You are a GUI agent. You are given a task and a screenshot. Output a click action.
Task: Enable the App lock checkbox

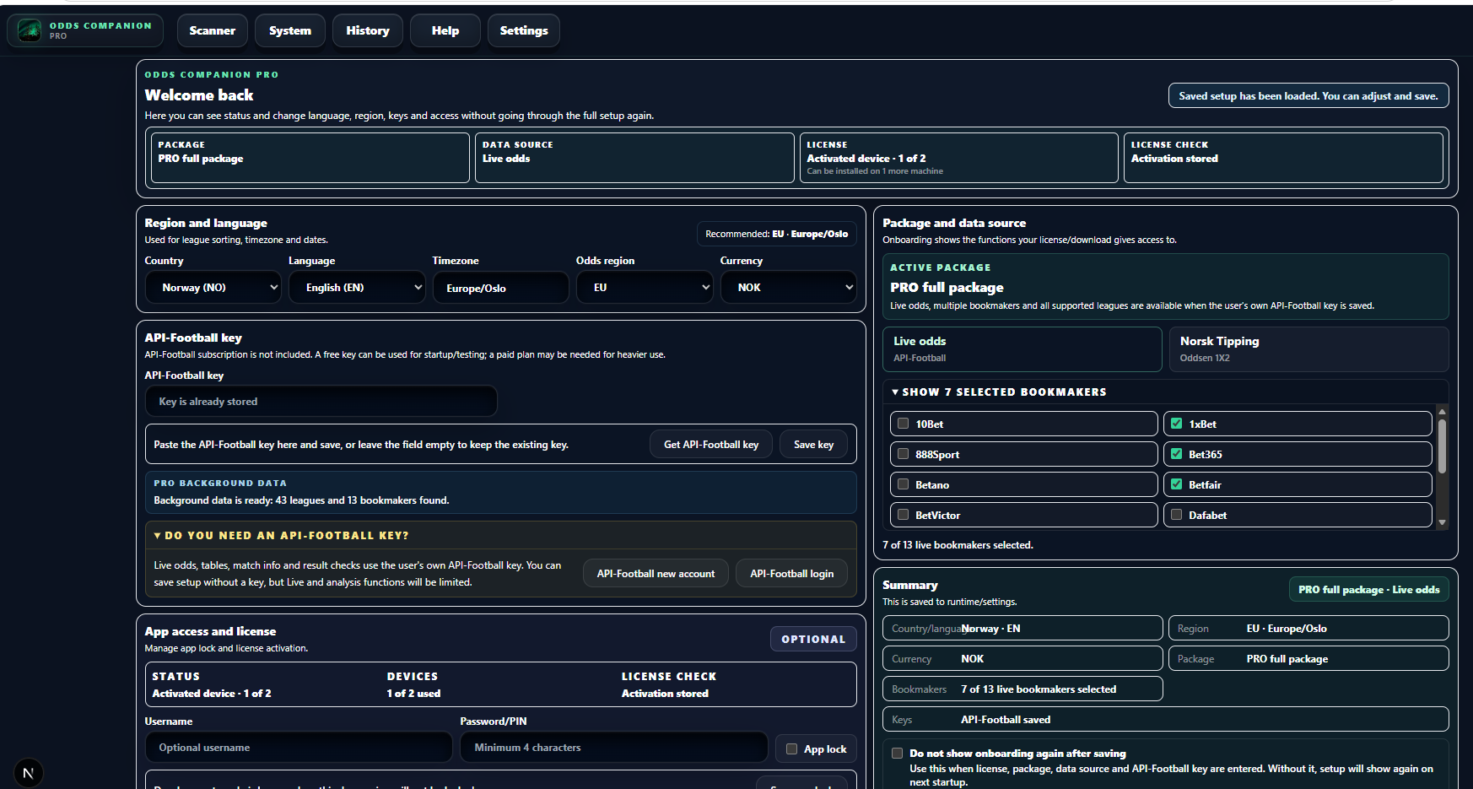click(x=792, y=748)
